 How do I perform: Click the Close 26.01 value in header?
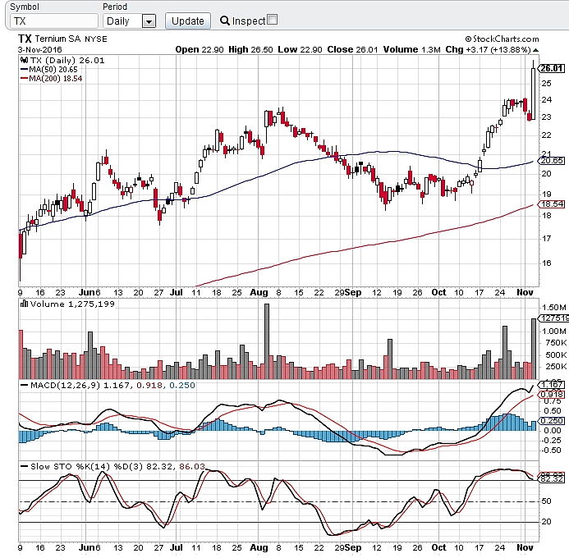352,50
